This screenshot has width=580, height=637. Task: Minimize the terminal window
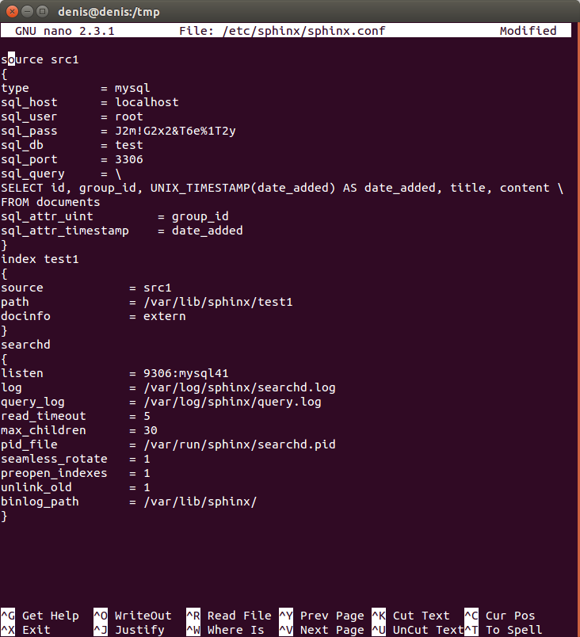[27, 11]
